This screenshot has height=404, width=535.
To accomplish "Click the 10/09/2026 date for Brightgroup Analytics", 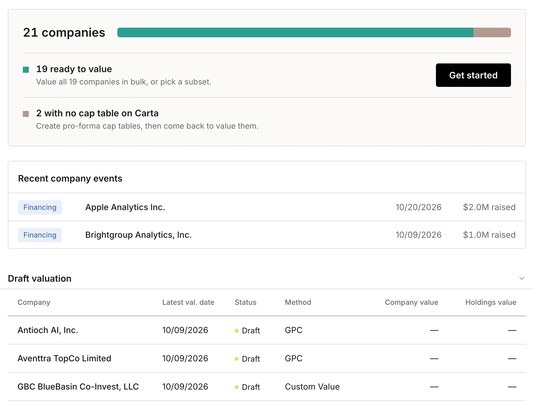I will click(419, 235).
